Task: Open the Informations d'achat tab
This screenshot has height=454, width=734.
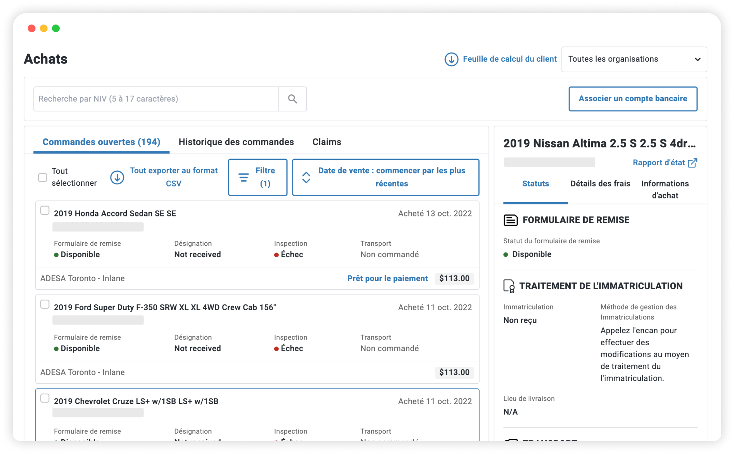Action: [x=665, y=190]
